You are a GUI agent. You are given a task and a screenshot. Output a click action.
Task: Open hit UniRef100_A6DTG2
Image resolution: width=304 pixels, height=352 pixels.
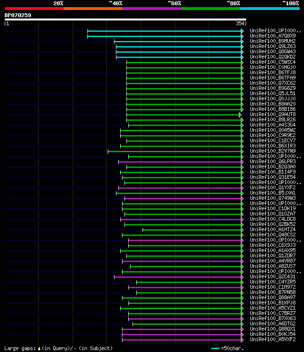tap(273, 324)
